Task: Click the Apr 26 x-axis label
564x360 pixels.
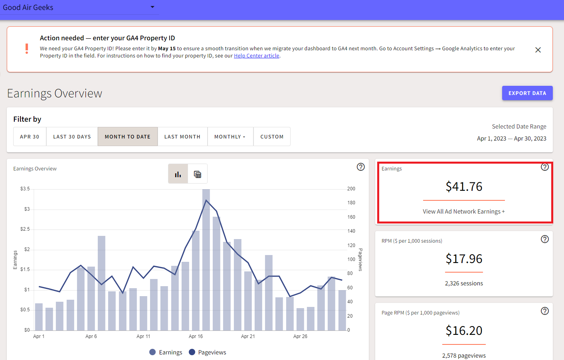Action: tap(300, 336)
